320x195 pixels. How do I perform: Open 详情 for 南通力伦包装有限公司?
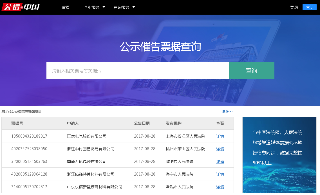220,162
